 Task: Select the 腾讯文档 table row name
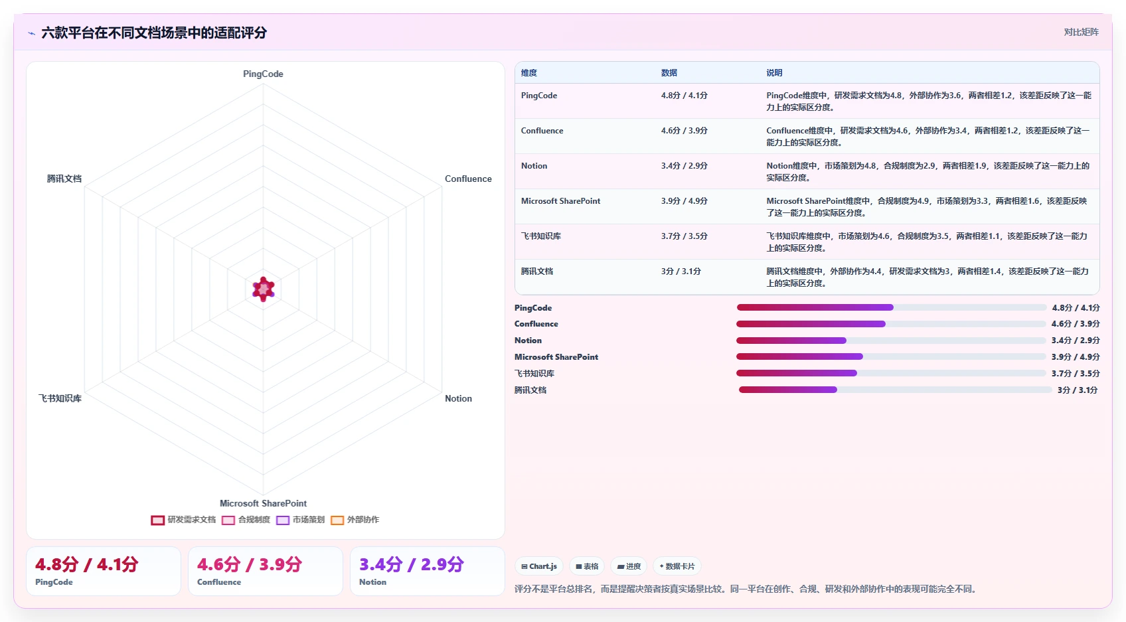click(x=537, y=272)
